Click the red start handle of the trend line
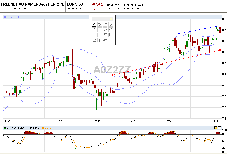This screenshot has height=154, width=227. point(112,75)
